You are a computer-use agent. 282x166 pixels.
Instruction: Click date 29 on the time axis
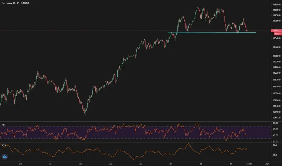click(x=231, y=164)
